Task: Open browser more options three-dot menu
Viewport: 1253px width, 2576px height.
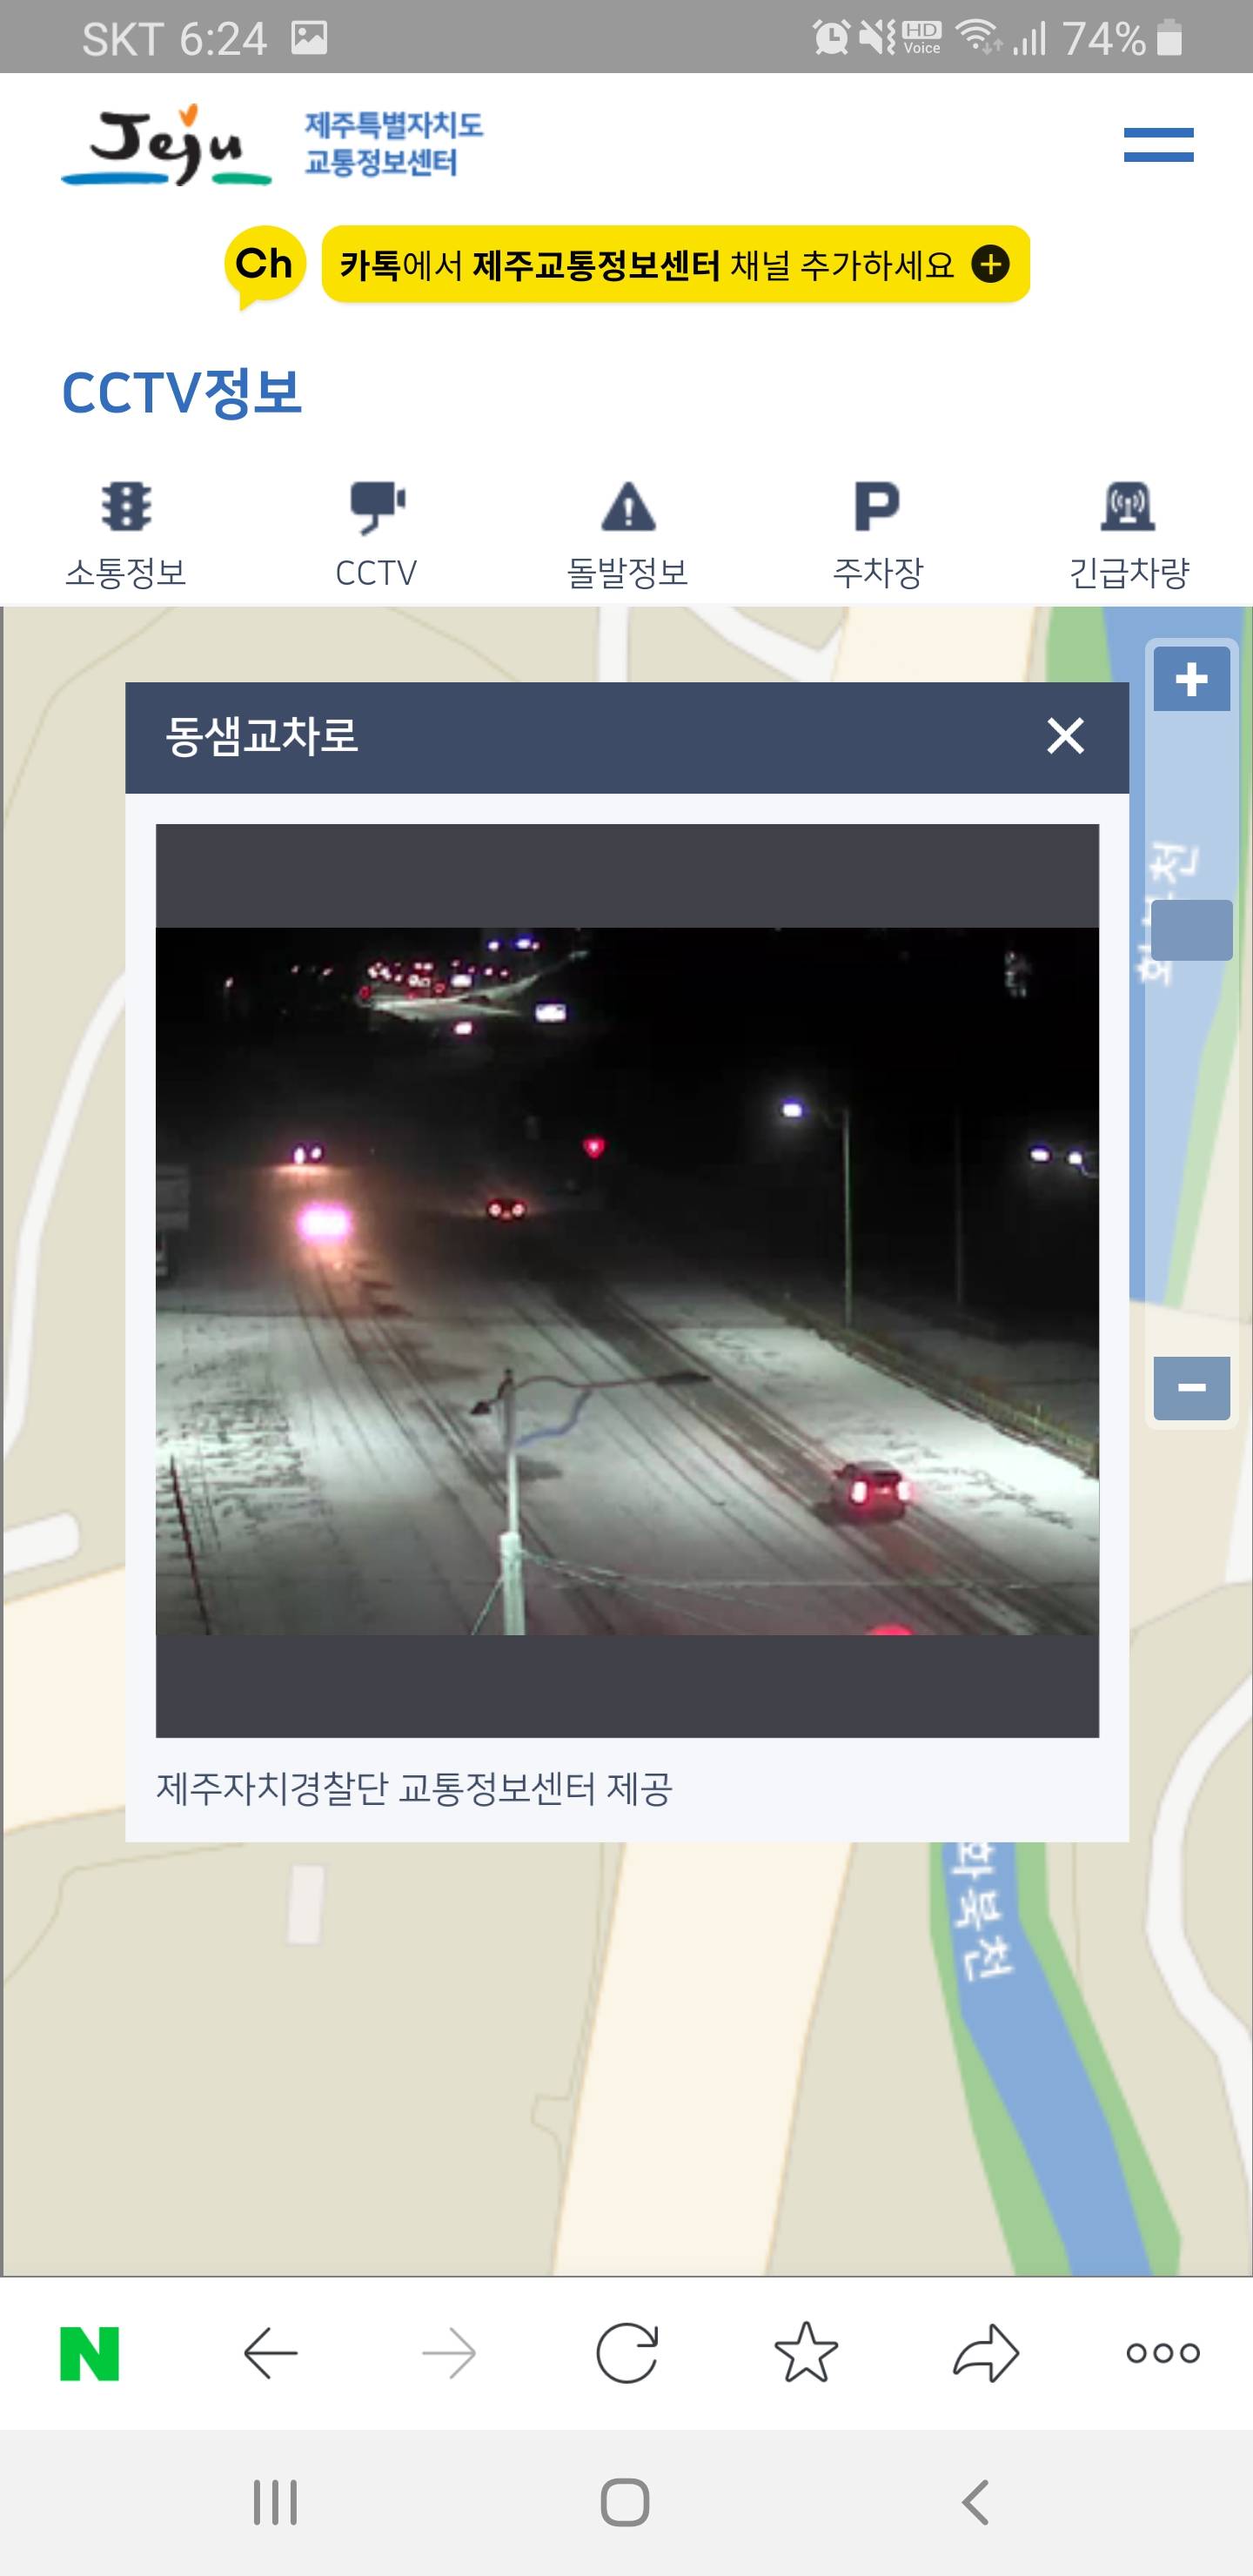Action: pos(1163,2353)
